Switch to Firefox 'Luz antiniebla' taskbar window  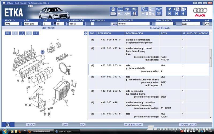tap(40, 132)
